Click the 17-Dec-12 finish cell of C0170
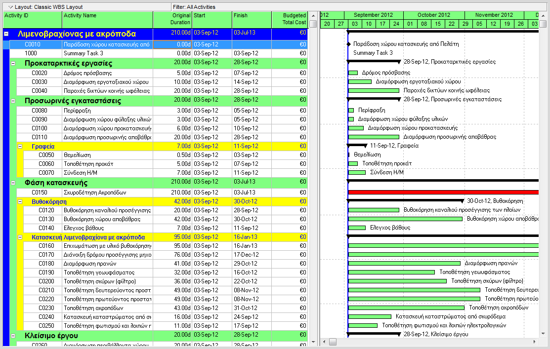This screenshot has height=349, width=550. pyautogui.click(x=252, y=255)
